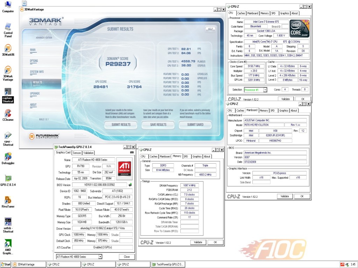
Task: Click the Intel Core i7 Extreme 975 name field
Action: [x=266, y=22]
